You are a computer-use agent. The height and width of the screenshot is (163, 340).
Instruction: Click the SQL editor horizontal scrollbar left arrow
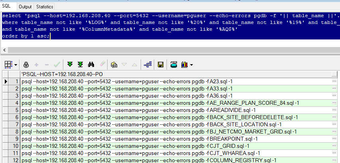(x=4, y=50)
